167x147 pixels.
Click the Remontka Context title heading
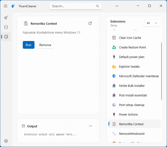44,24
